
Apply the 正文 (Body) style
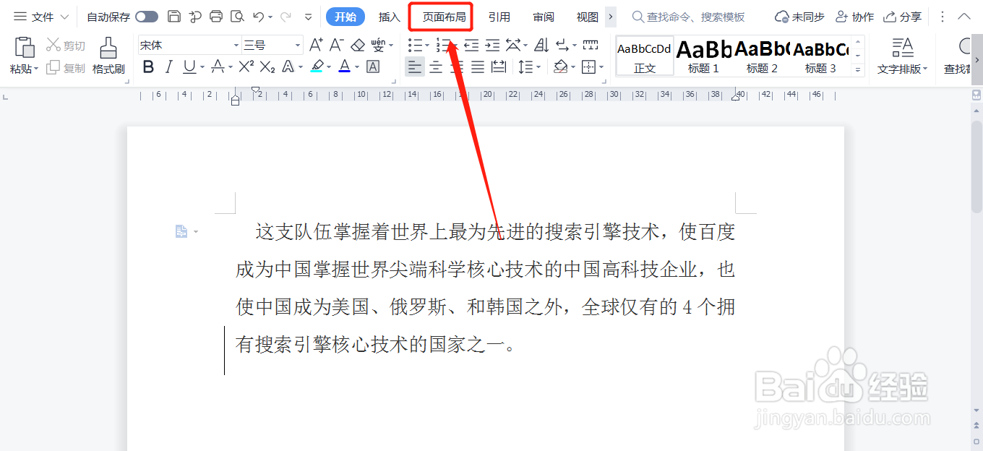point(645,56)
